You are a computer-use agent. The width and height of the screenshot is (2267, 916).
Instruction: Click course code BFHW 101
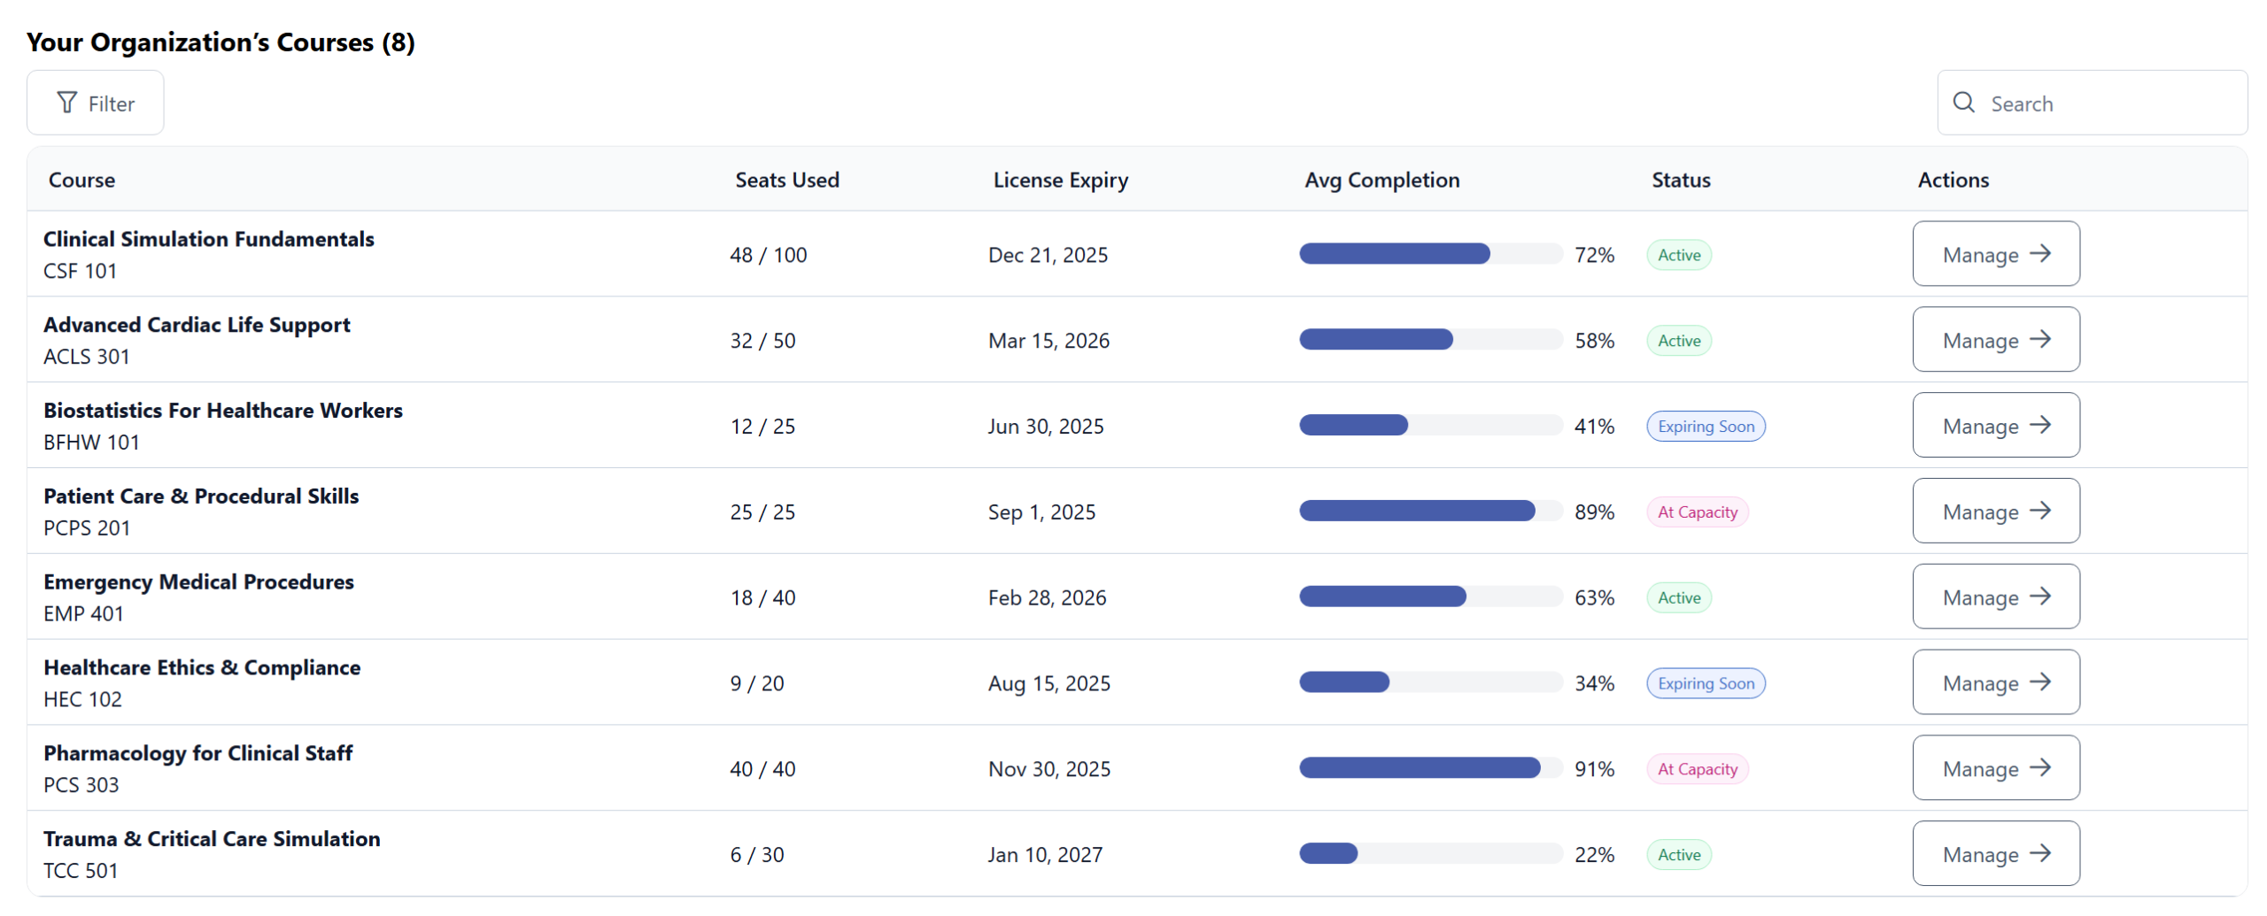91,443
